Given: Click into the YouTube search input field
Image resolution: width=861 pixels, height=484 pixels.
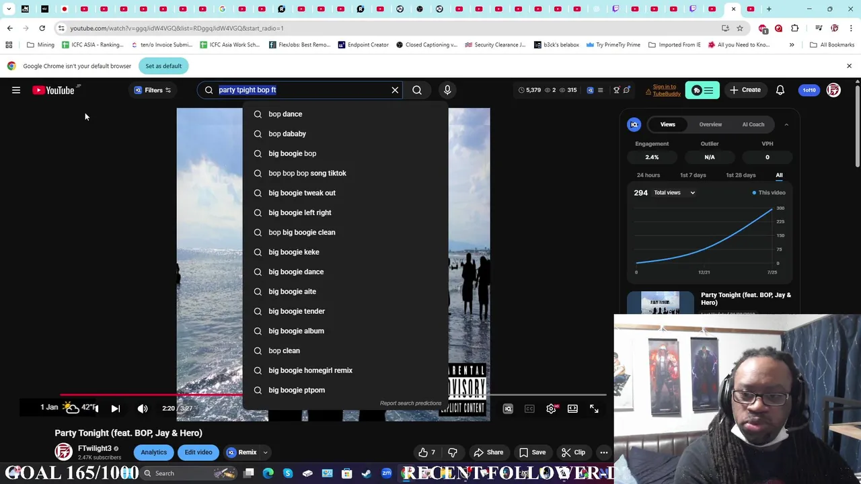Looking at the screenshot, I should [301, 90].
